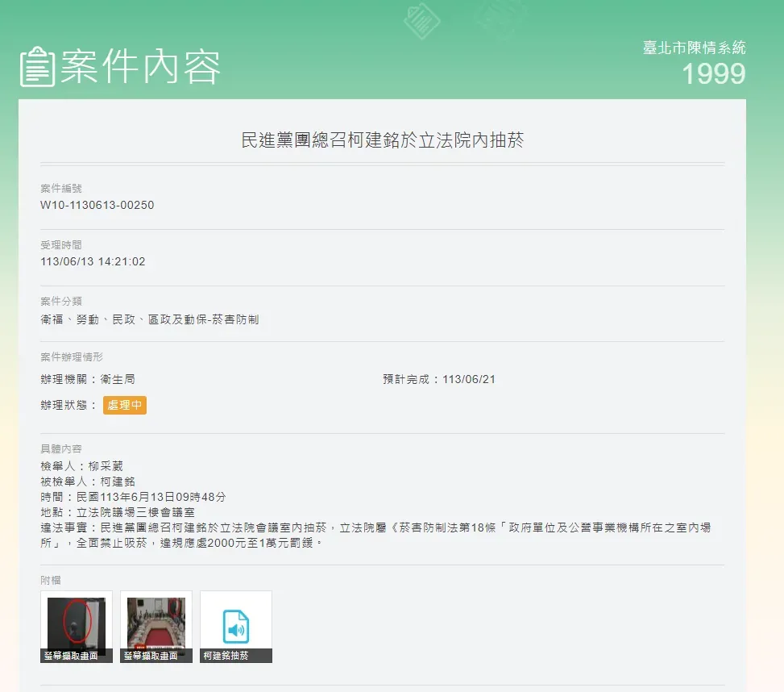Image resolution: width=784 pixels, height=692 pixels.
Task: Click the 檢舉人：柳采葳 line
Action: (81, 466)
